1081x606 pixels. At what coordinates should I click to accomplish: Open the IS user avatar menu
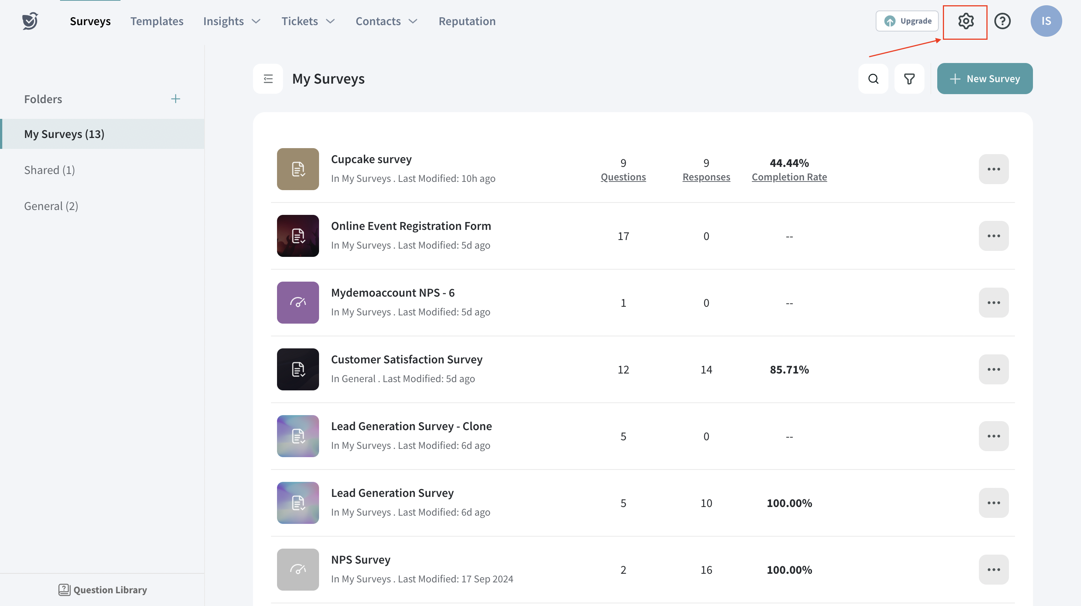point(1046,21)
